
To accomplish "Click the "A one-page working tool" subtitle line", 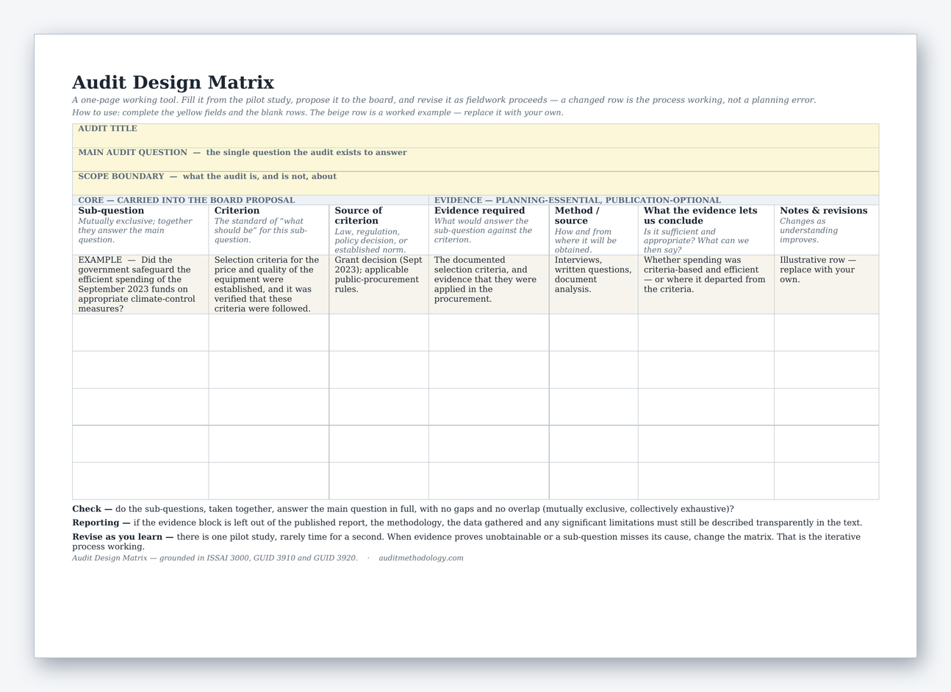I will tap(444, 100).
